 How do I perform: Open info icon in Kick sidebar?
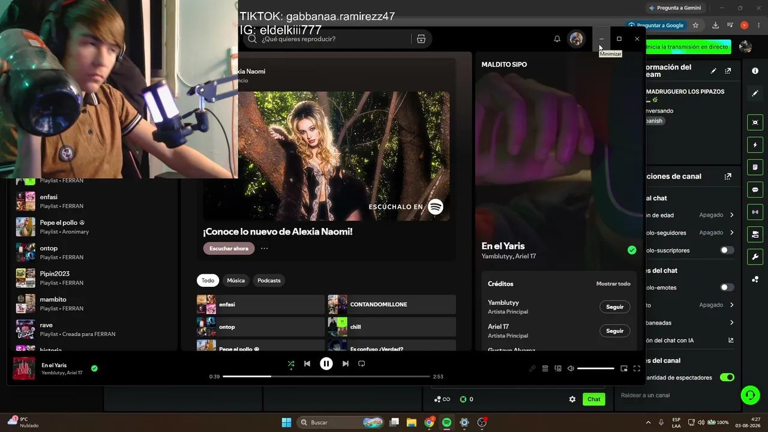[755, 71]
